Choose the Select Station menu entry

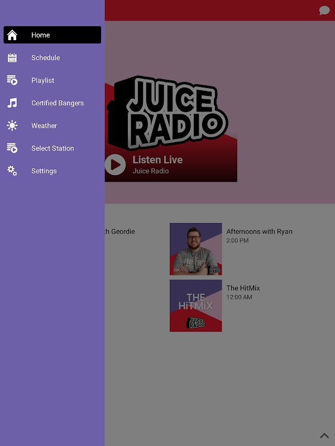click(x=52, y=148)
